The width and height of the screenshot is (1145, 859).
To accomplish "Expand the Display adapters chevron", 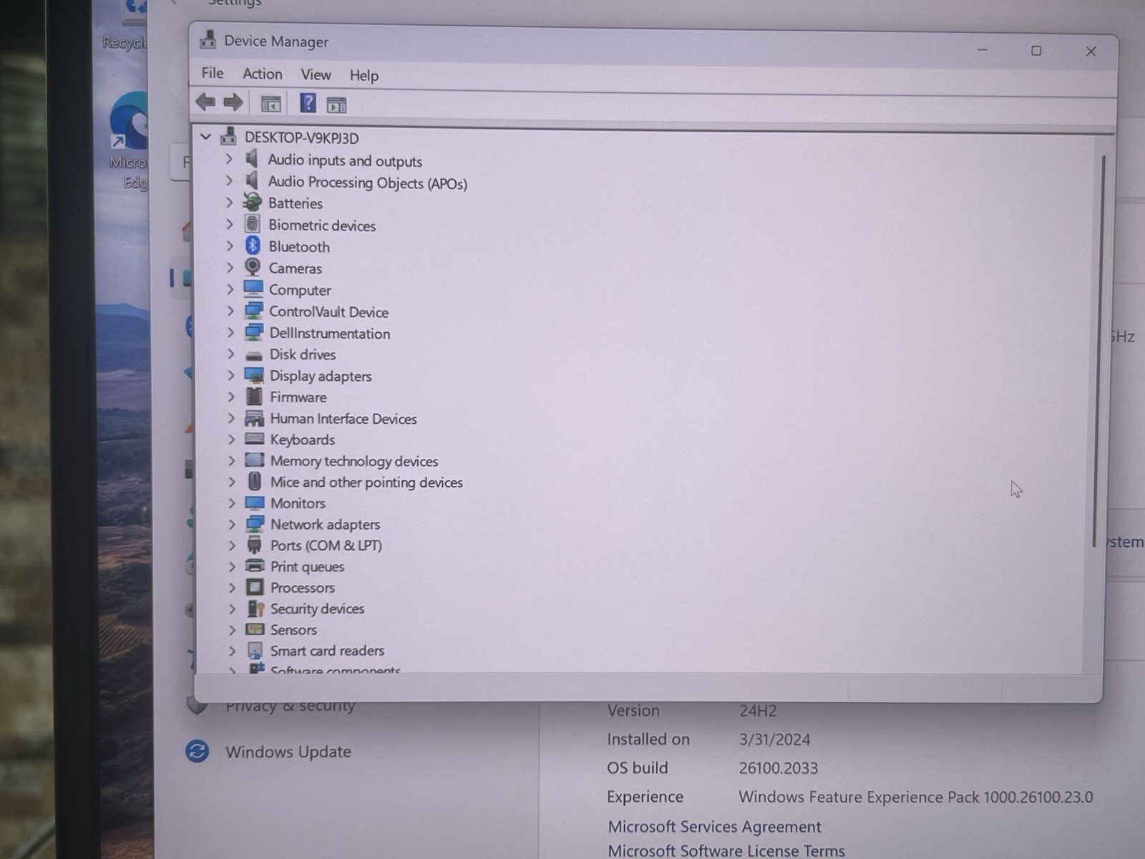I will (x=231, y=375).
